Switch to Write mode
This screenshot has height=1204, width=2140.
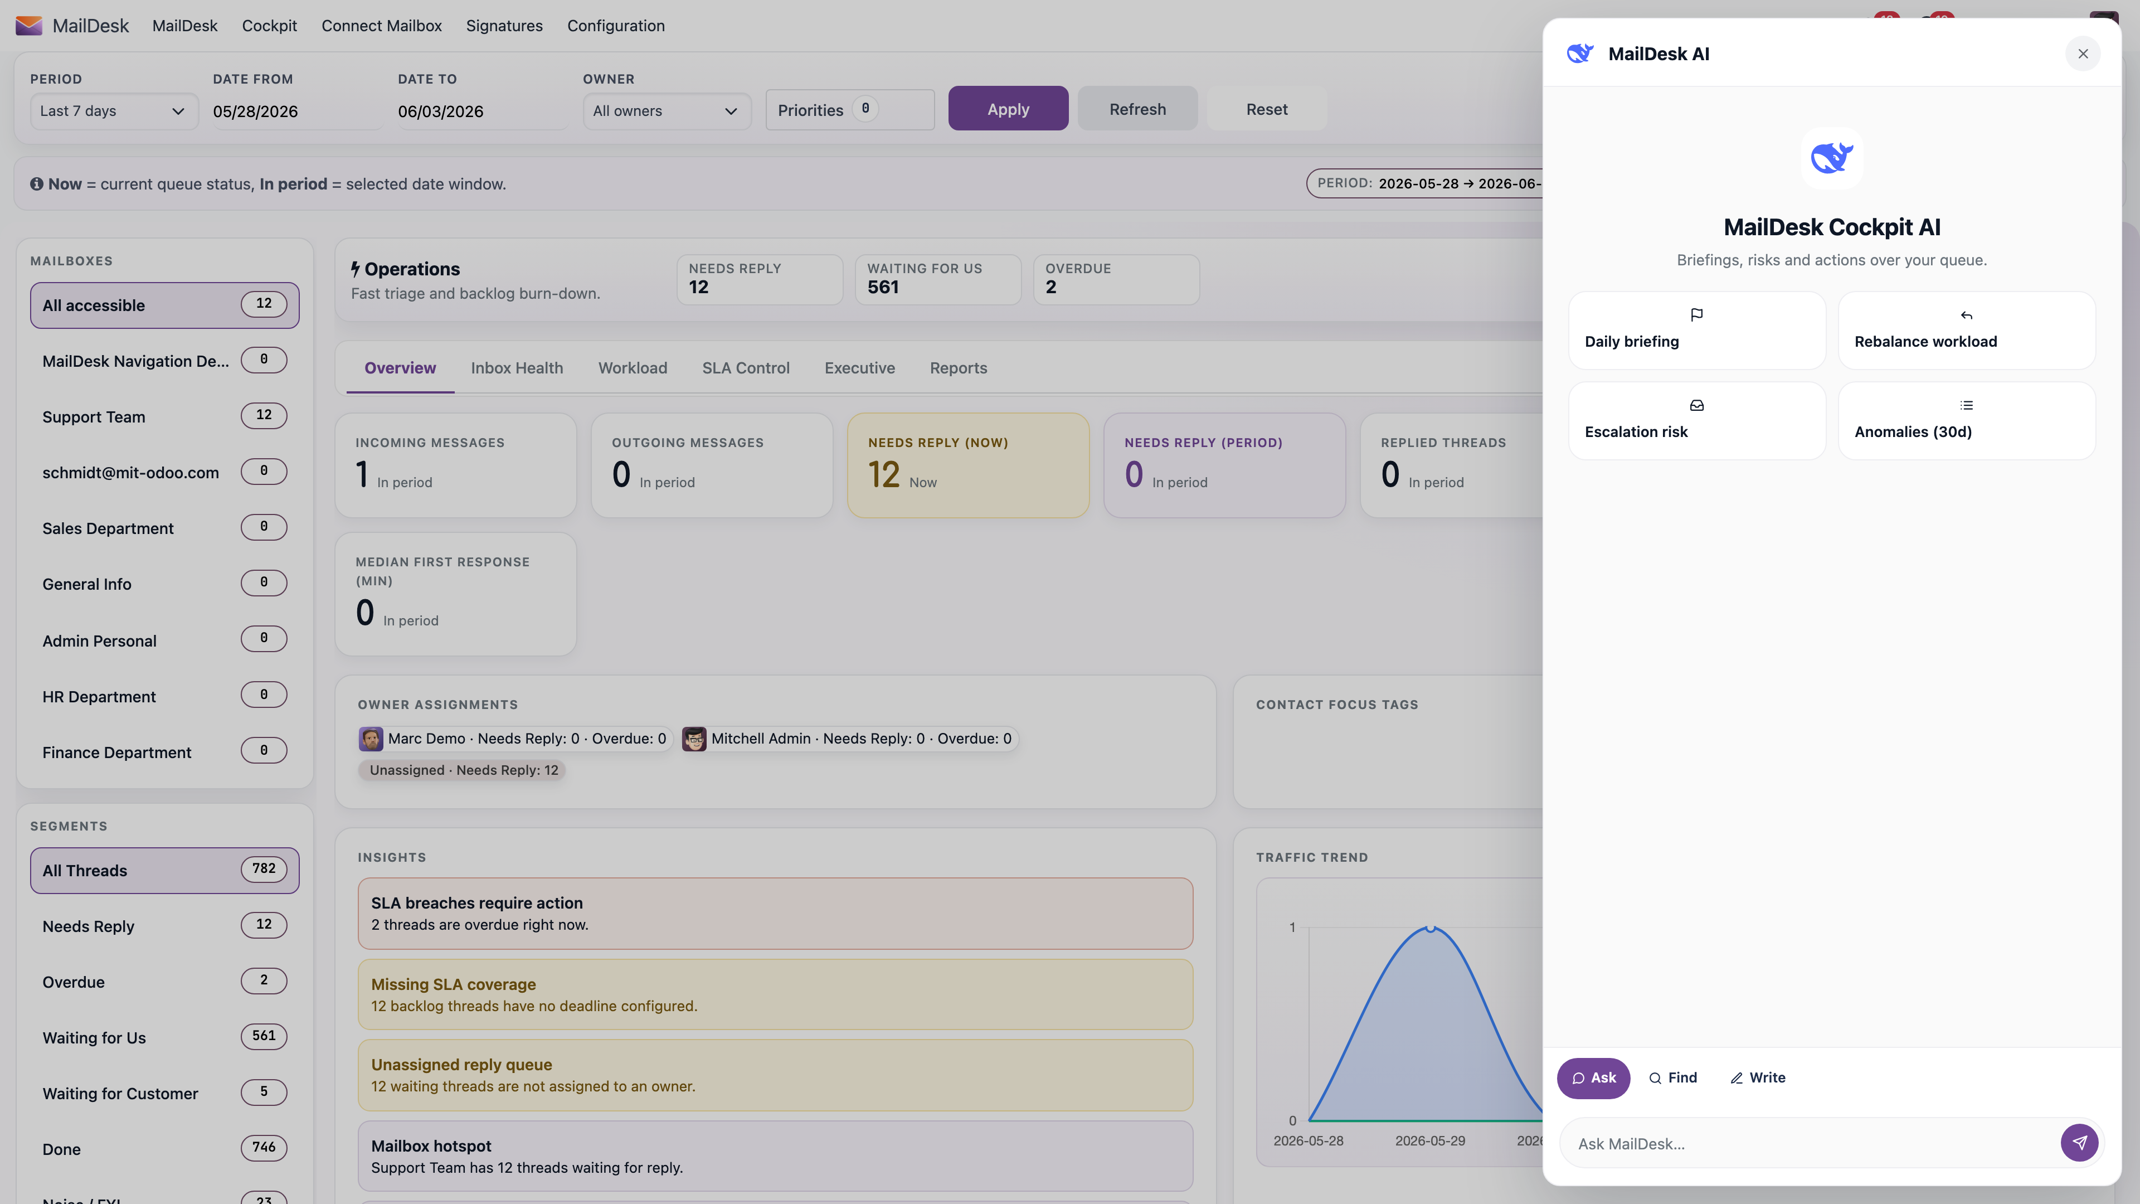(1758, 1077)
